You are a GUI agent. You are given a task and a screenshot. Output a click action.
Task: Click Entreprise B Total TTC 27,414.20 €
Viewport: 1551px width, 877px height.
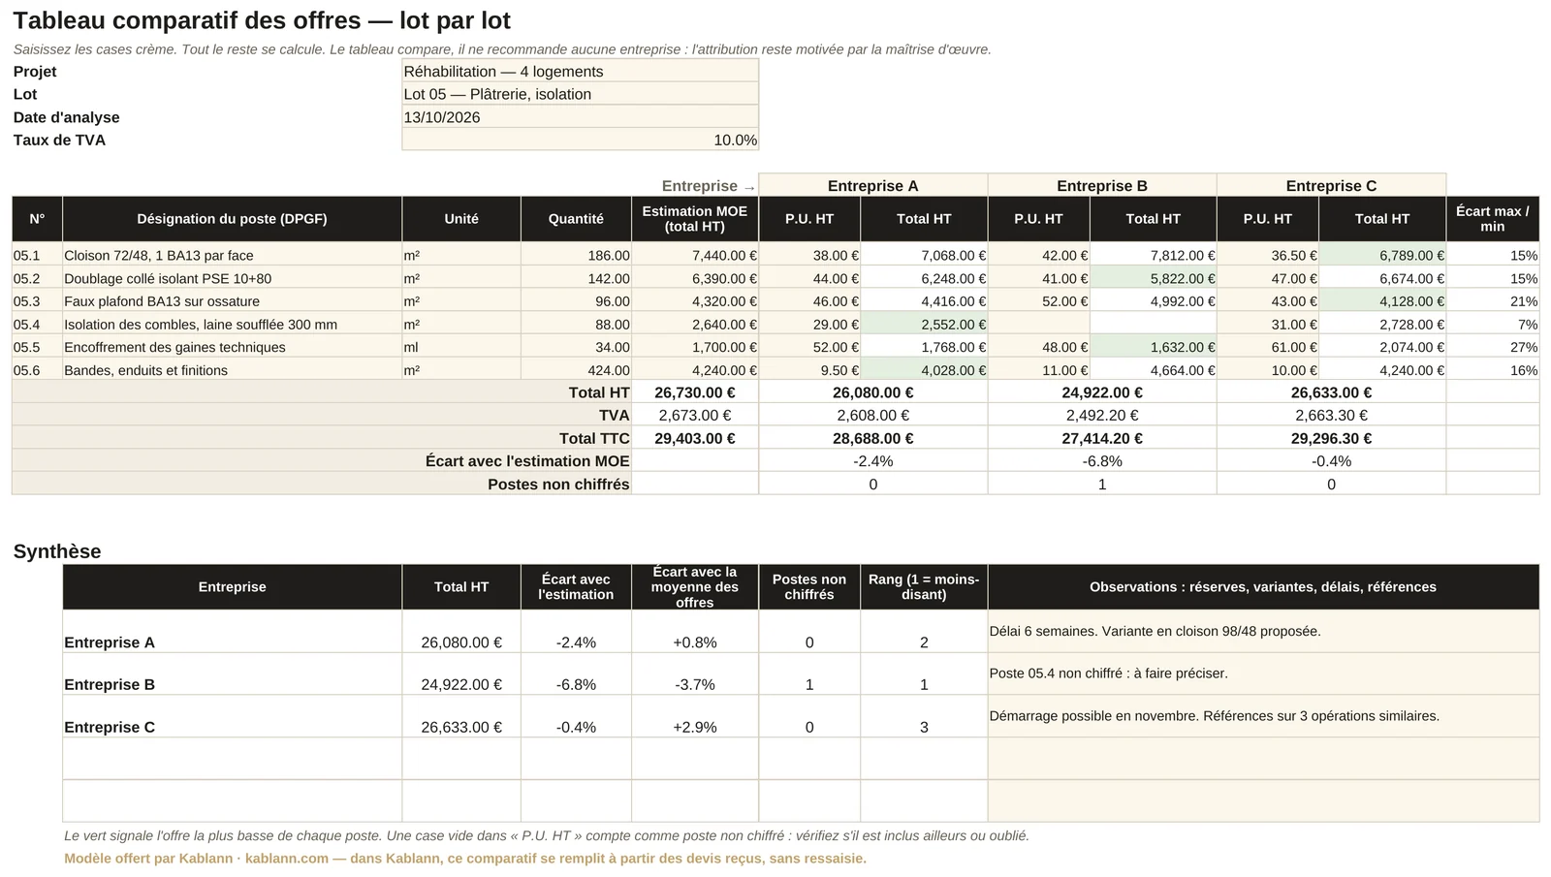[x=1102, y=438]
